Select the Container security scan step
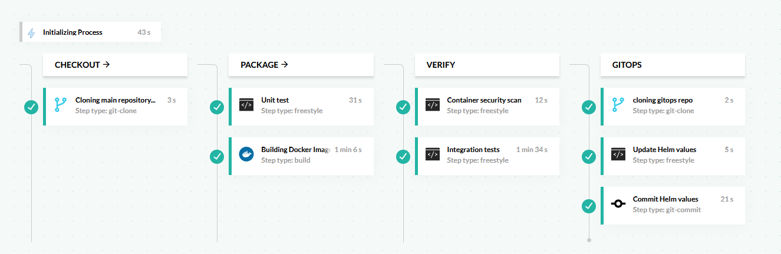Screen dimensions: 781x254 coord(487,107)
